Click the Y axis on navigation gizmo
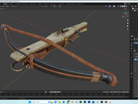 point(127,13)
